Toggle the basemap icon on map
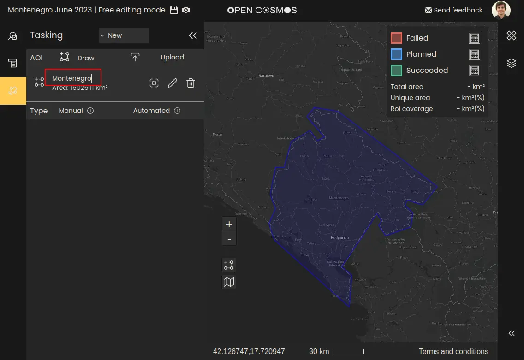Image resolution: width=524 pixels, height=360 pixels. click(x=229, y=282)
